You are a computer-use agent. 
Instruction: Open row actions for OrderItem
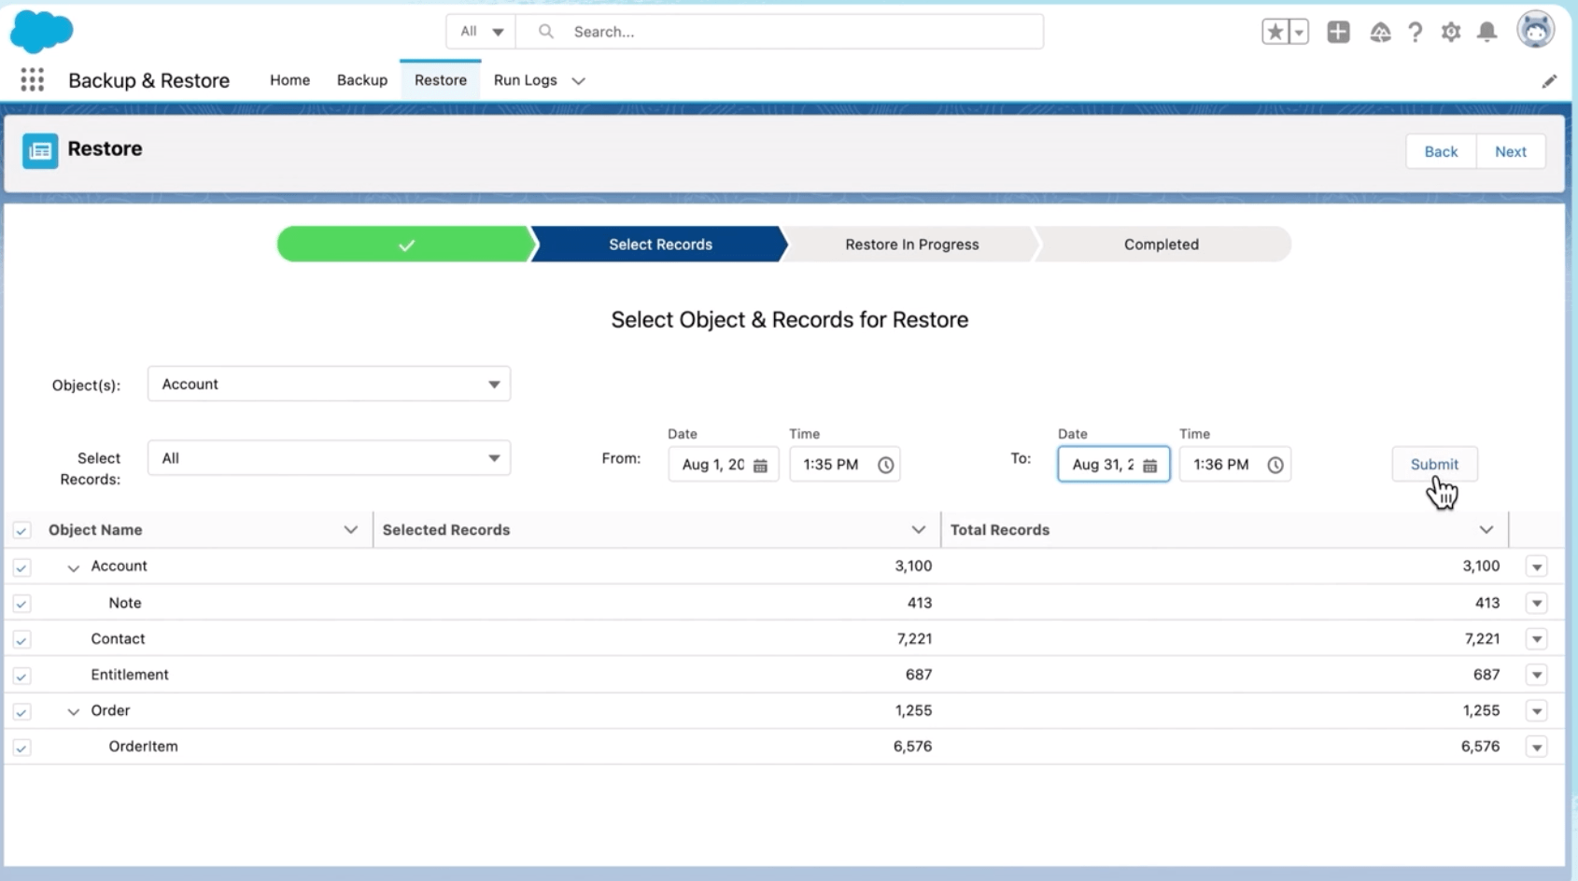pos(1537,747)
